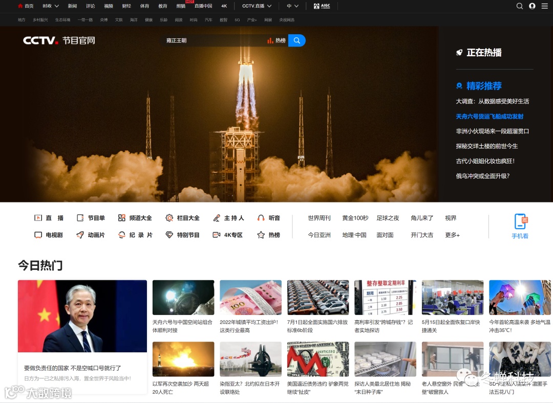Screen dimensions: 553x403
Task: Click the 听音 headphones icon
Action: 261,218
